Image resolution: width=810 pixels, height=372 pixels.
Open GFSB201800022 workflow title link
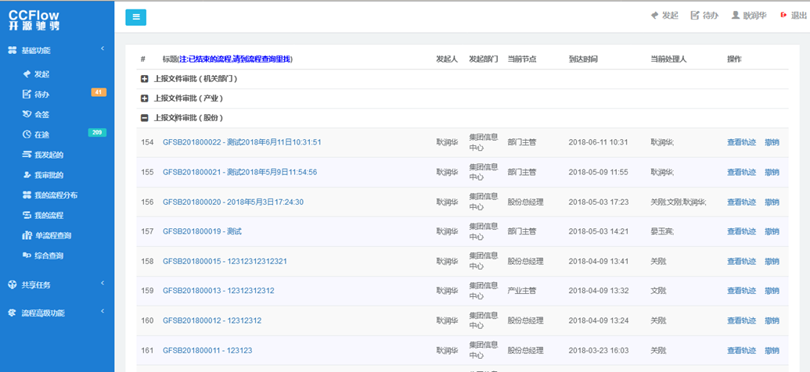(x=242, y=142)
